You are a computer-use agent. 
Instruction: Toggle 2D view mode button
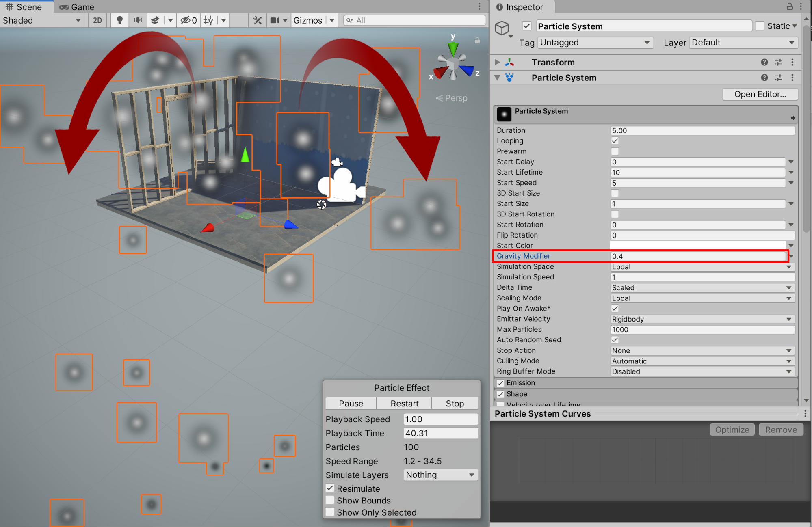pyautogui.click(x=97, y=20)
